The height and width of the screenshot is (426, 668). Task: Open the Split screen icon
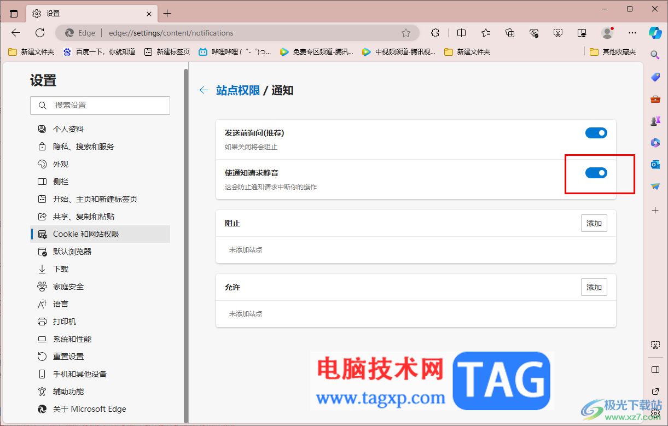(x=461, y=33)
